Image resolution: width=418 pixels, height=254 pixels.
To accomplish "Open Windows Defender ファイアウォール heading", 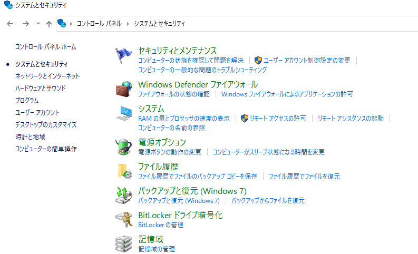I will (198, 84).
